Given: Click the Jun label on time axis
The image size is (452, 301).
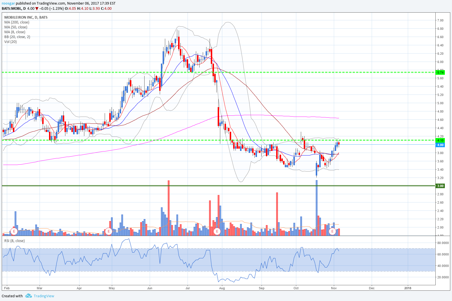Looking at the screenshot, I should pyautogui.click(x=150, y=288).
